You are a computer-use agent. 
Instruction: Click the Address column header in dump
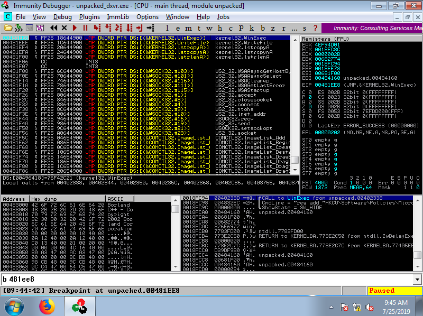click(x=15, y=199)
